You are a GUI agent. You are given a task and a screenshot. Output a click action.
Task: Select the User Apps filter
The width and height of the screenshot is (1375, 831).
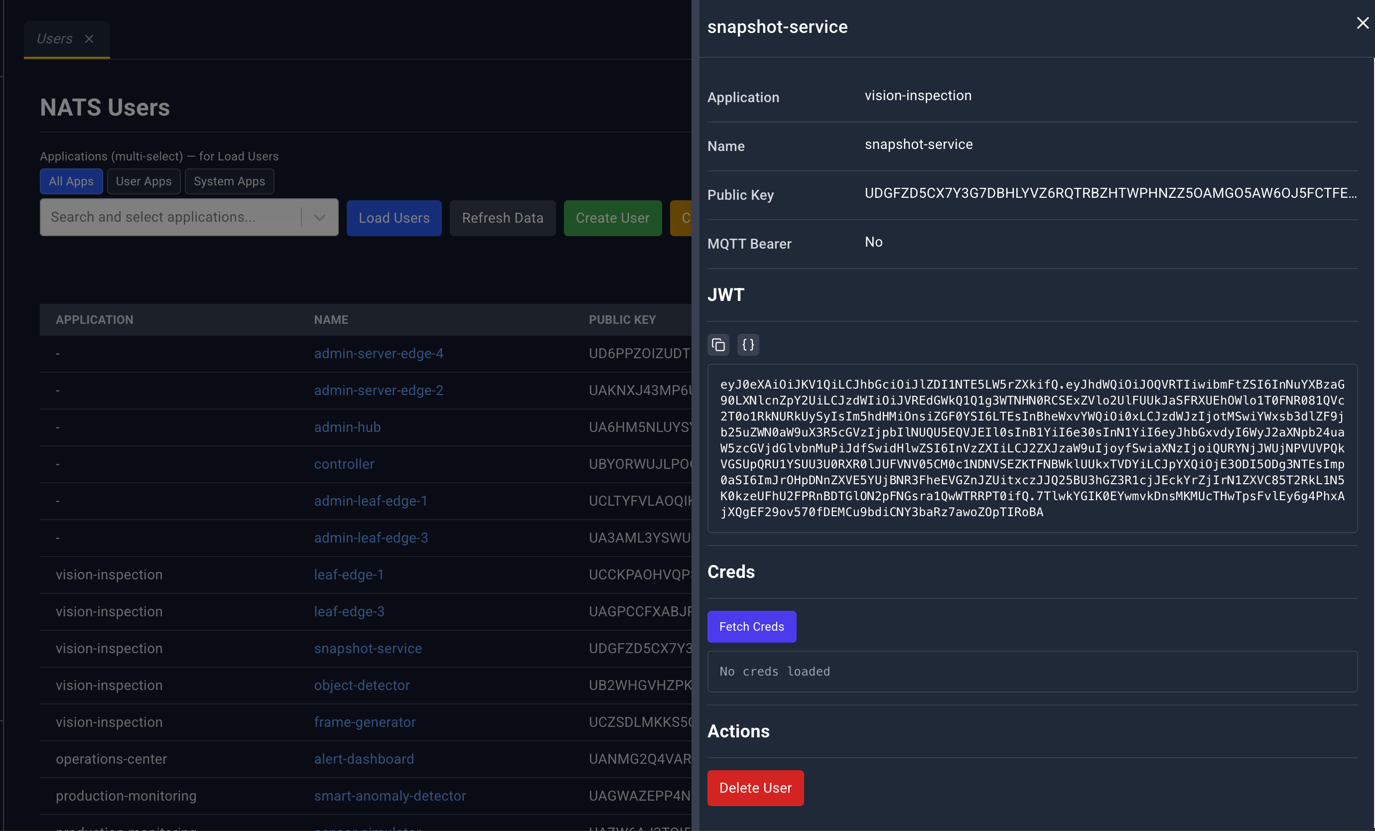[x=143, y=181]
